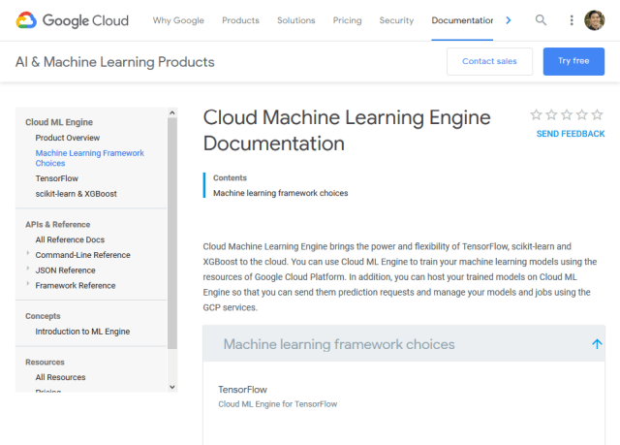This screenshot has height=445, width=620.
Task: Click the sidebar scrollbar thumb
Action: point(172,234)
